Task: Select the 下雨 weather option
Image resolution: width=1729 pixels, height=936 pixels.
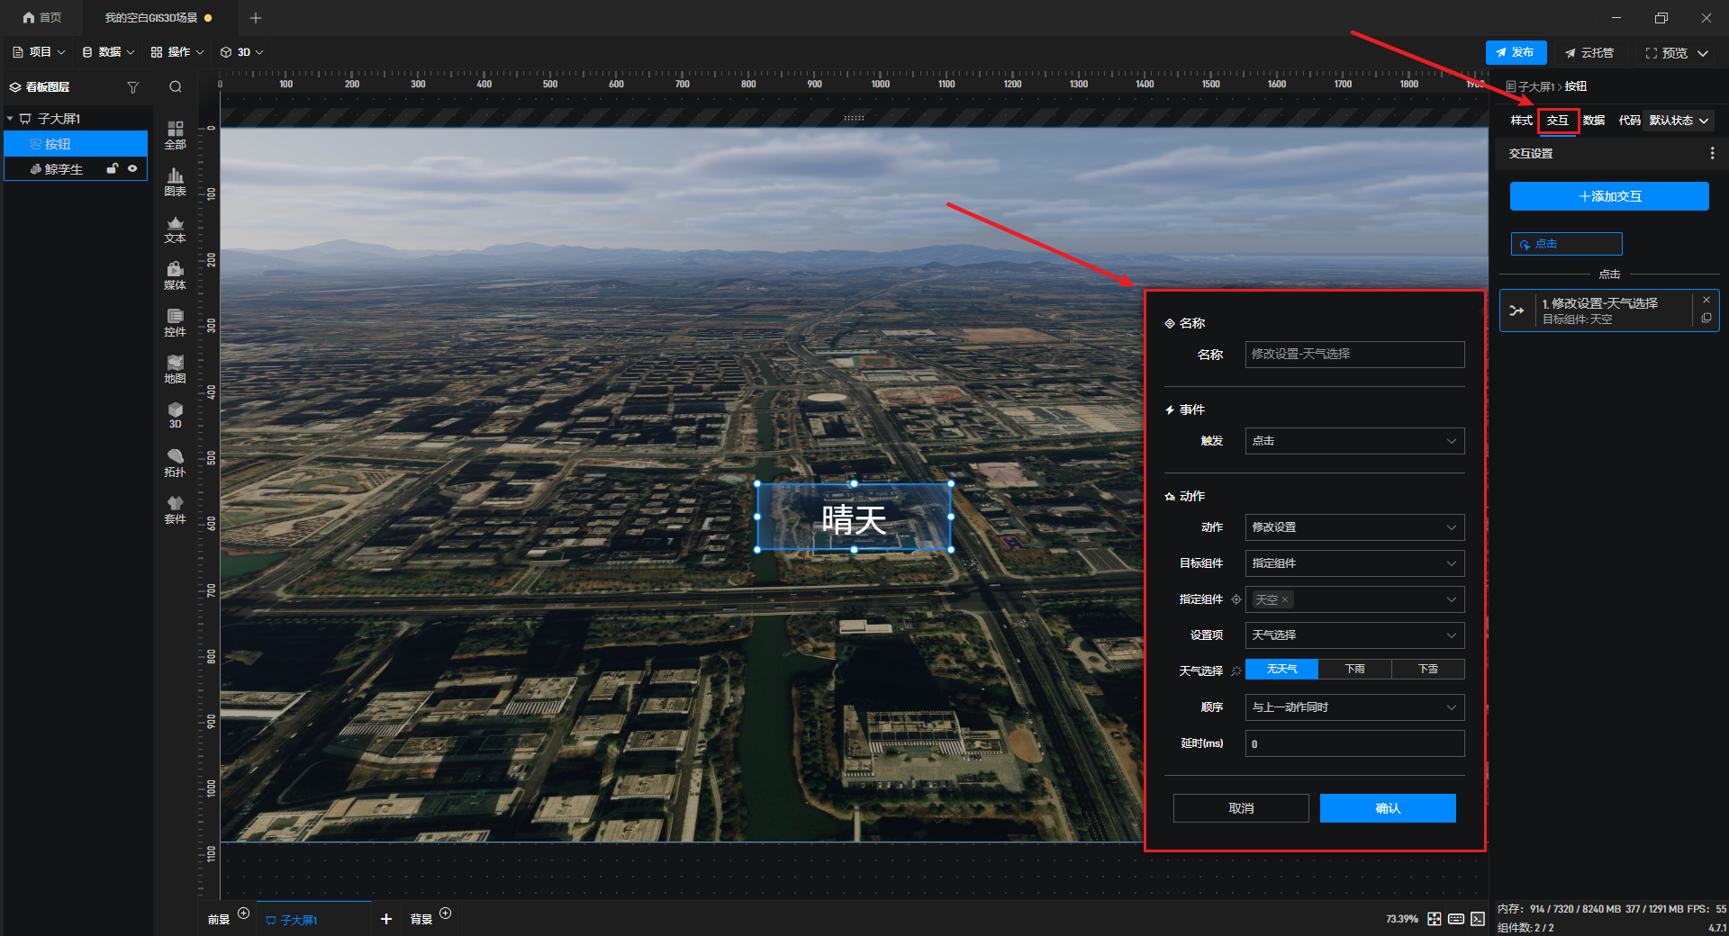Action: click(1354, 670)
